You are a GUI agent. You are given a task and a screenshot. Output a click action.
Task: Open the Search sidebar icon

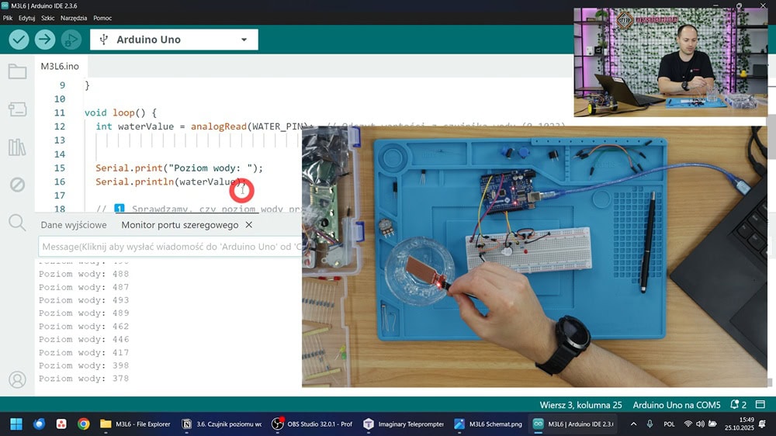click(17, 223)
